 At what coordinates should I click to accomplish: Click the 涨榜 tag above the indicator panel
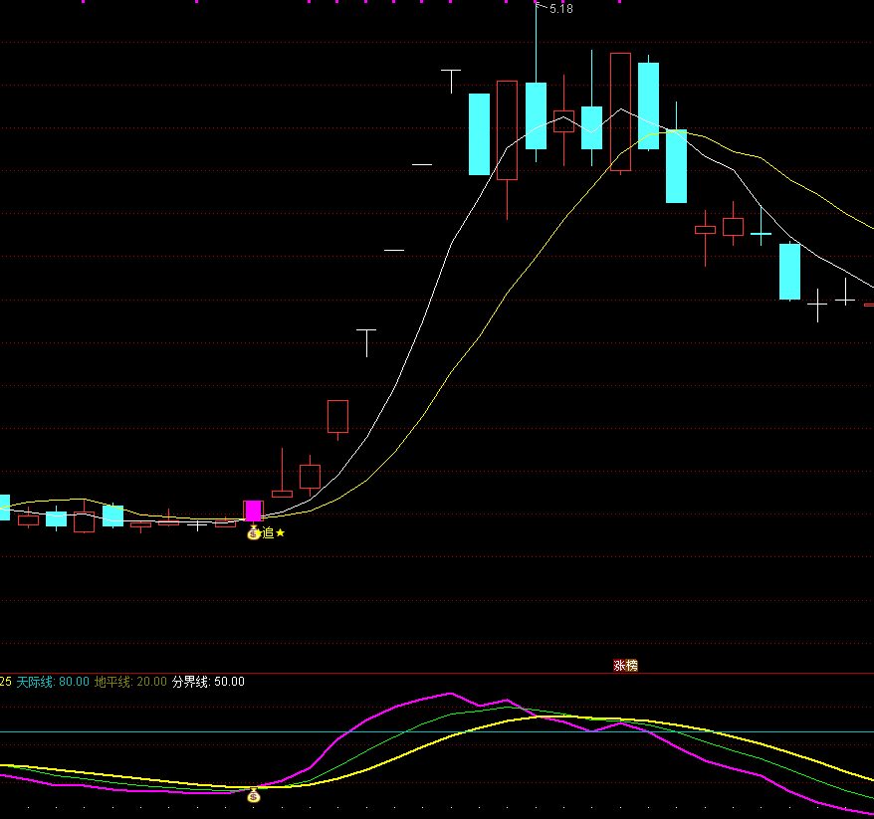pos(625,665)
